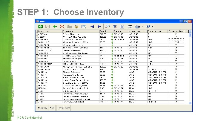Go to previous record with left arrow
215x121 pixels.
tap(92, 27)
